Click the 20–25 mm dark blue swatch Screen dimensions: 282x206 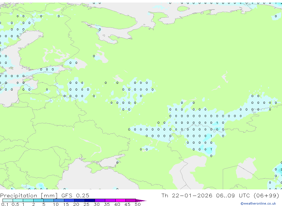pos(80,200)
